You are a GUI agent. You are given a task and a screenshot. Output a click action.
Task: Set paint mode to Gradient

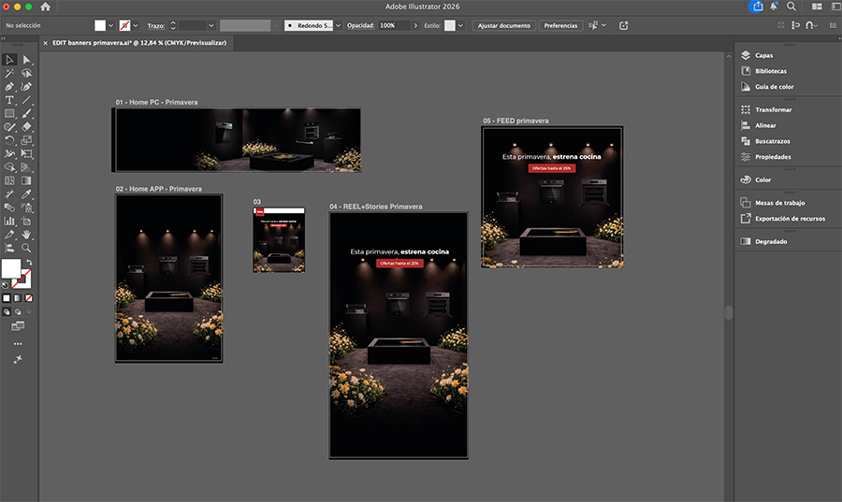(x=18, y=298)
